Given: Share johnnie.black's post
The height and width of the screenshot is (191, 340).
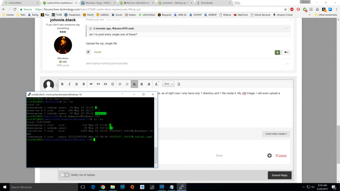Looking at the screenshot, I should pos(290,19).
